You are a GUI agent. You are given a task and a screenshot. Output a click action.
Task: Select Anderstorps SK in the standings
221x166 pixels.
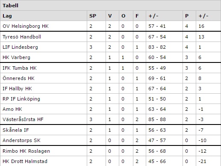click(x=21, y=140)
